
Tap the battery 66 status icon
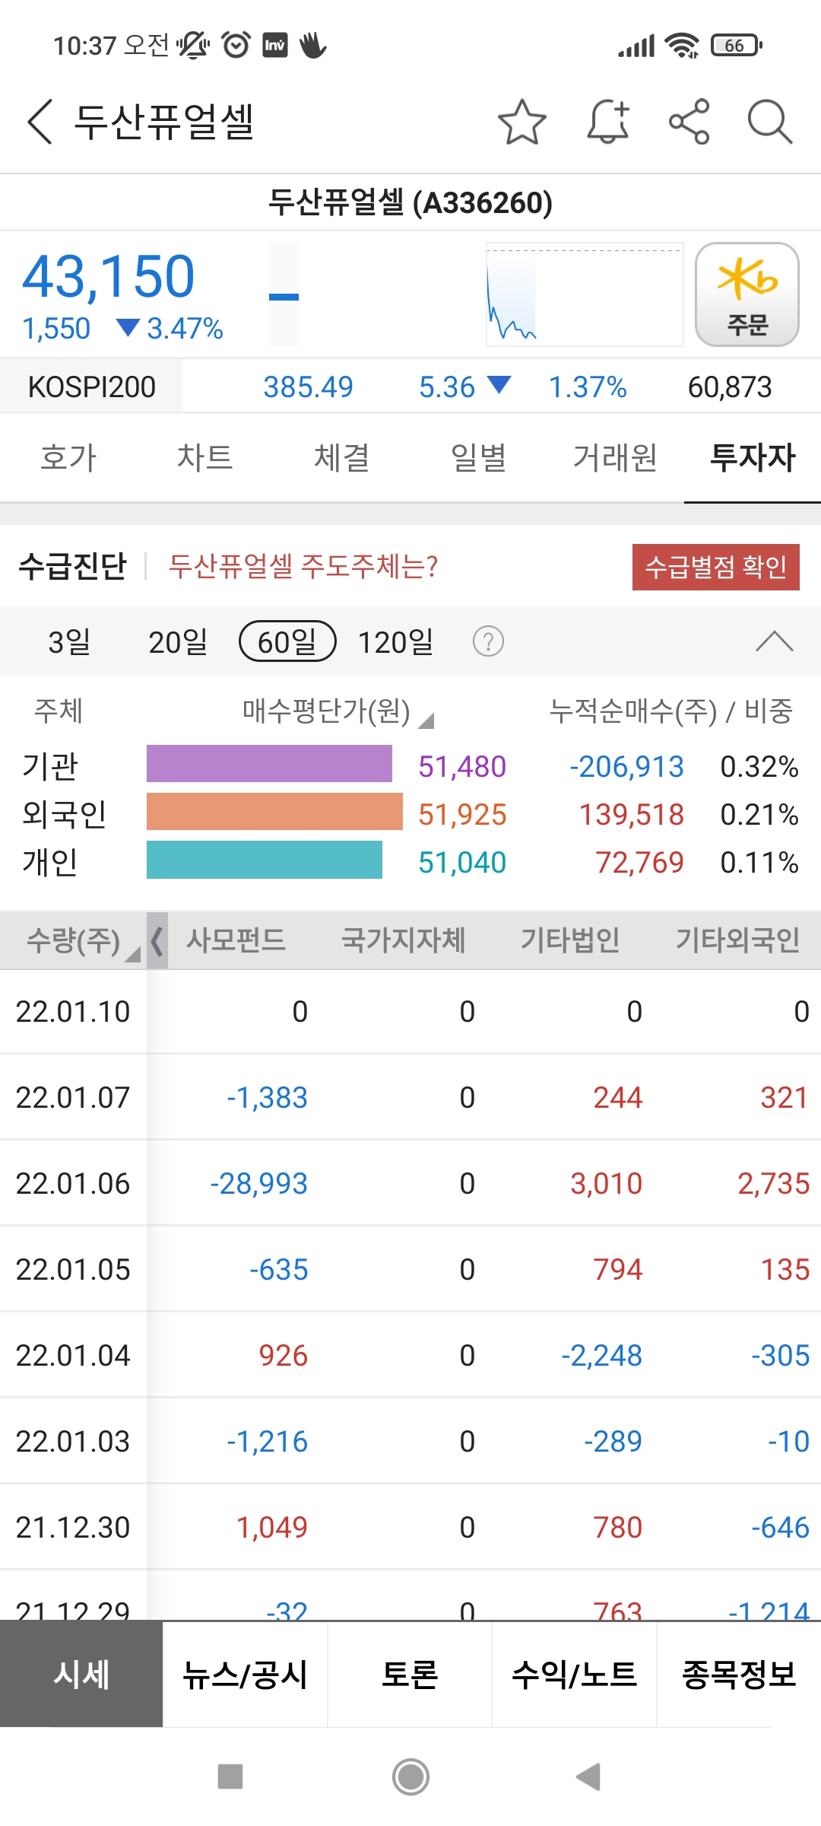coord(737,46)
